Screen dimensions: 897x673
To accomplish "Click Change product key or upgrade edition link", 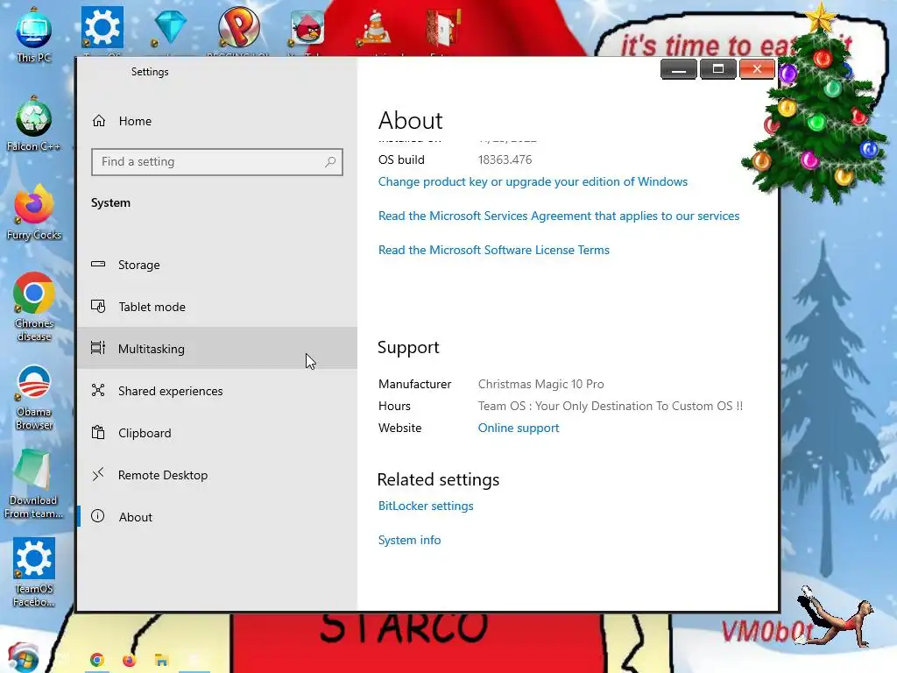I will tap(533, 182).
